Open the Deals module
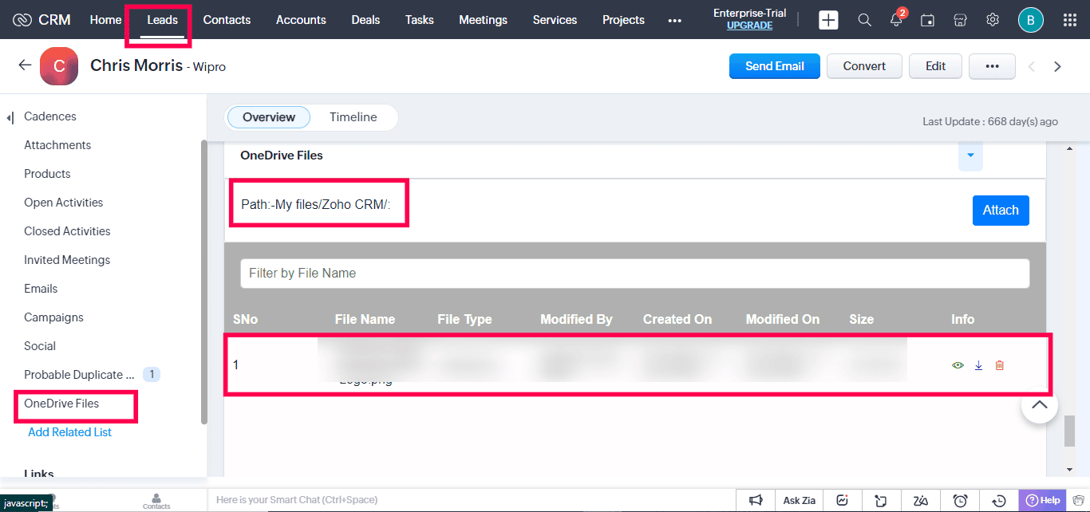Image resolution: width=1090 pixels, height=512 pixels. point(365,20)
